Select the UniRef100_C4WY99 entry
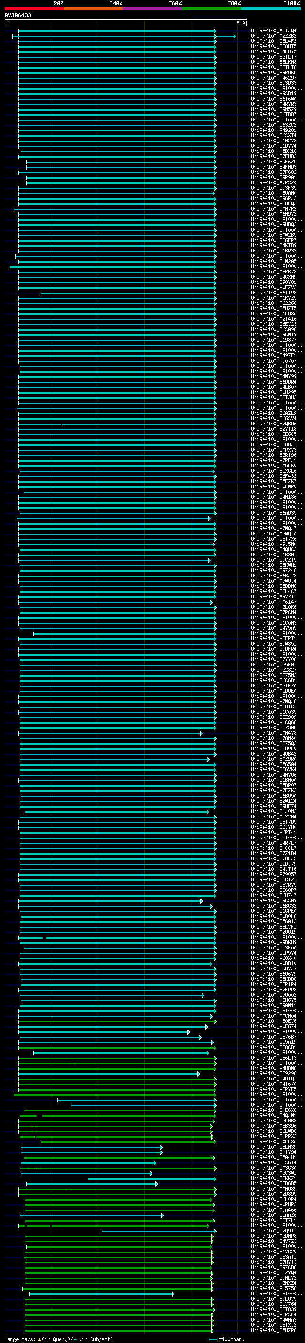 point(274,376)
